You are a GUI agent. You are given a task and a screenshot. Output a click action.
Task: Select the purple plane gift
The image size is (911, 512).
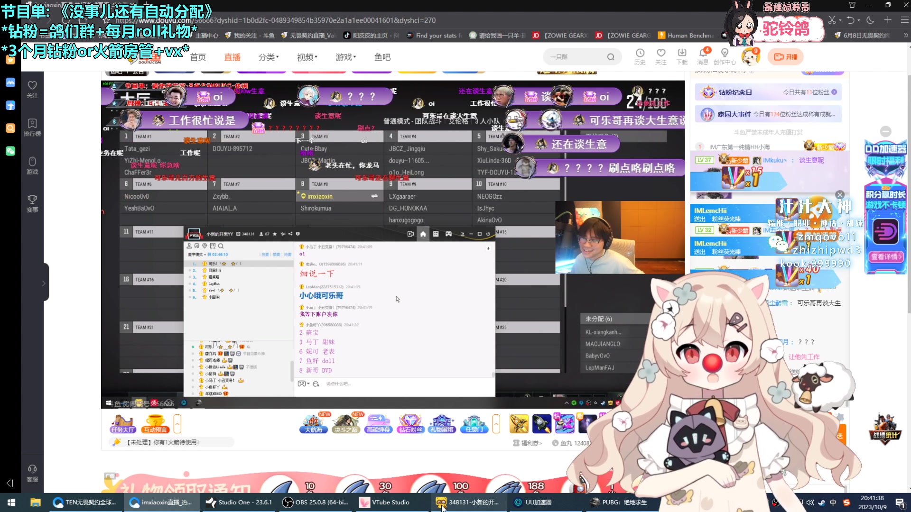click(564, 423)
